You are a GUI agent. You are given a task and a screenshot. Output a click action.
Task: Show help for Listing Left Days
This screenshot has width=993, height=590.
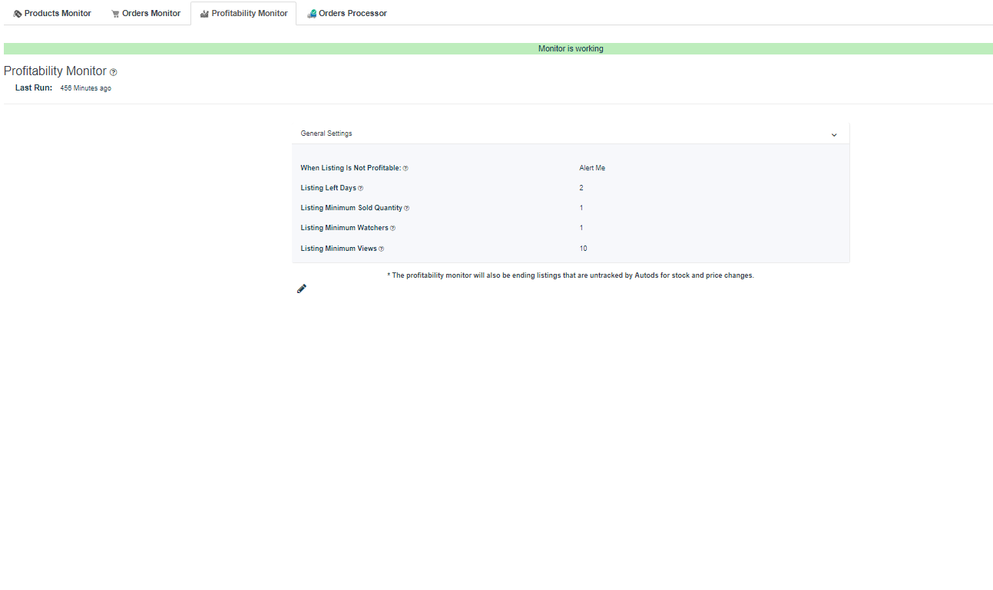coord(361,188)
